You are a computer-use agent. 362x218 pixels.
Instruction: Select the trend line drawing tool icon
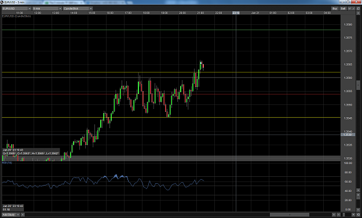coord(353,9)
